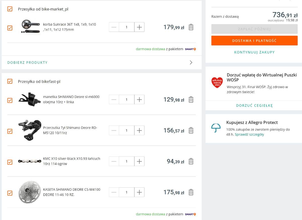Click the Allegro Protect umbrella icon
The width and height of the screenshot is (302, 220).
[x=216, y=128]
